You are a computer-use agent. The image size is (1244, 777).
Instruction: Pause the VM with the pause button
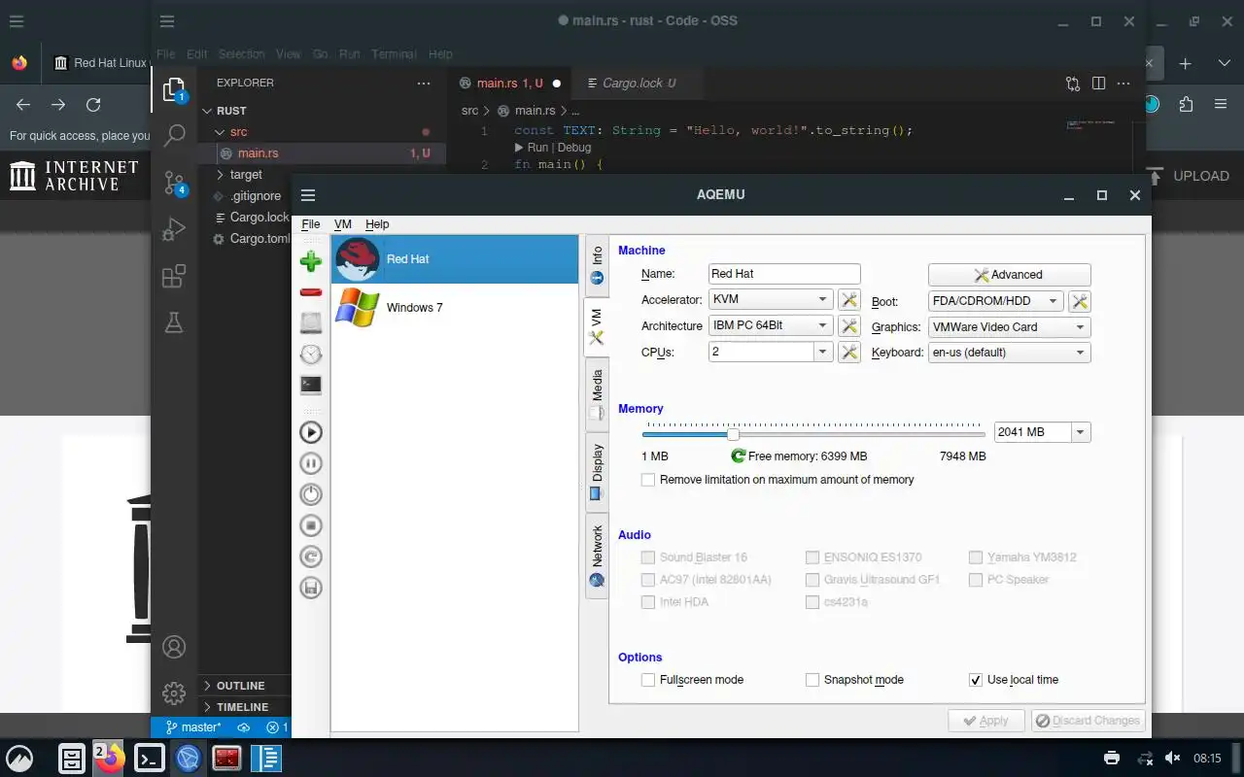coord(311,463)
